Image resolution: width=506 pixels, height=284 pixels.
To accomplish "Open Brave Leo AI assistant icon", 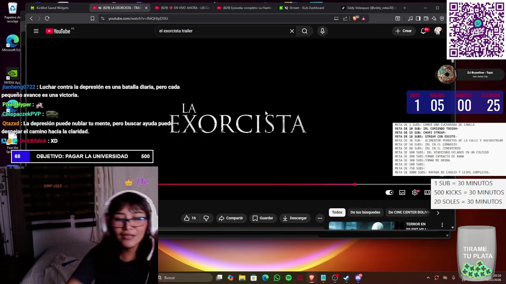I will point(434,18).
